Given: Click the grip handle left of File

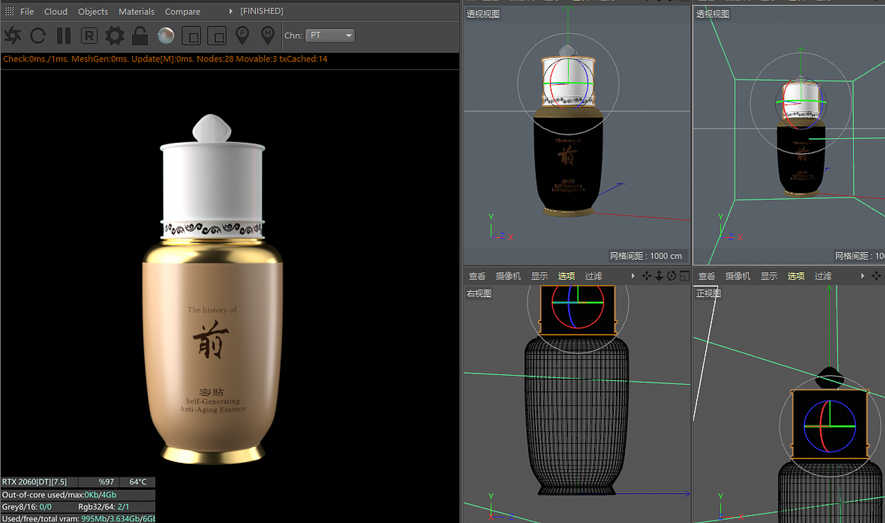Looking at the screenshot, I should click(x=9, y=12).
